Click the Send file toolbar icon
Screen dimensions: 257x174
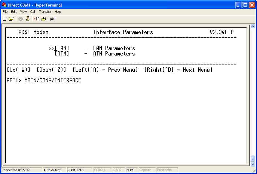click(x=36, y=19)
